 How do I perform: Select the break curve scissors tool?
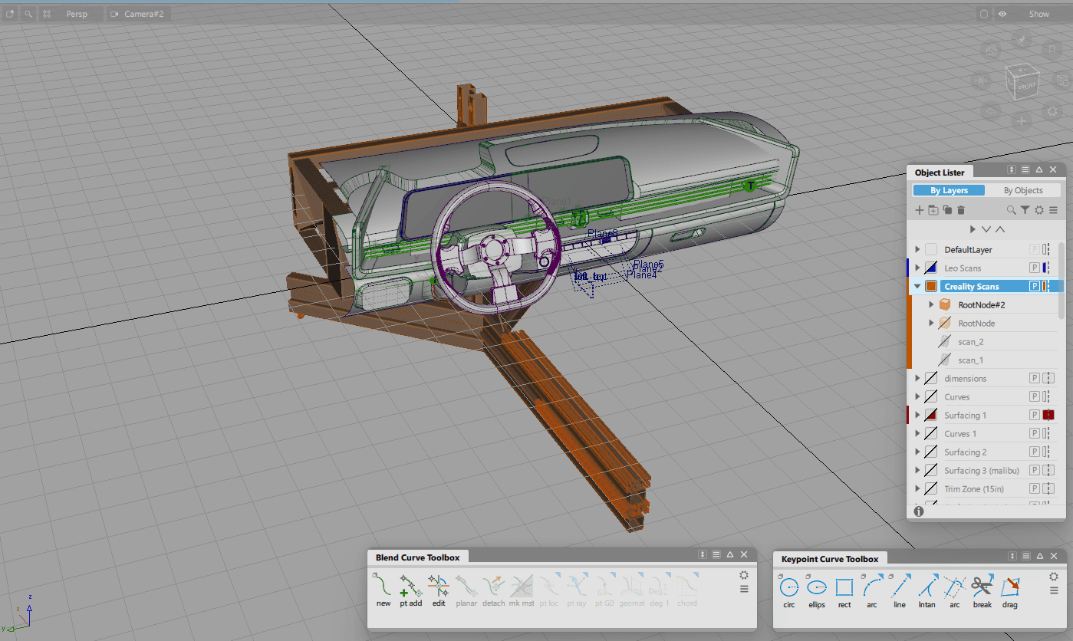tap(982, 590)
